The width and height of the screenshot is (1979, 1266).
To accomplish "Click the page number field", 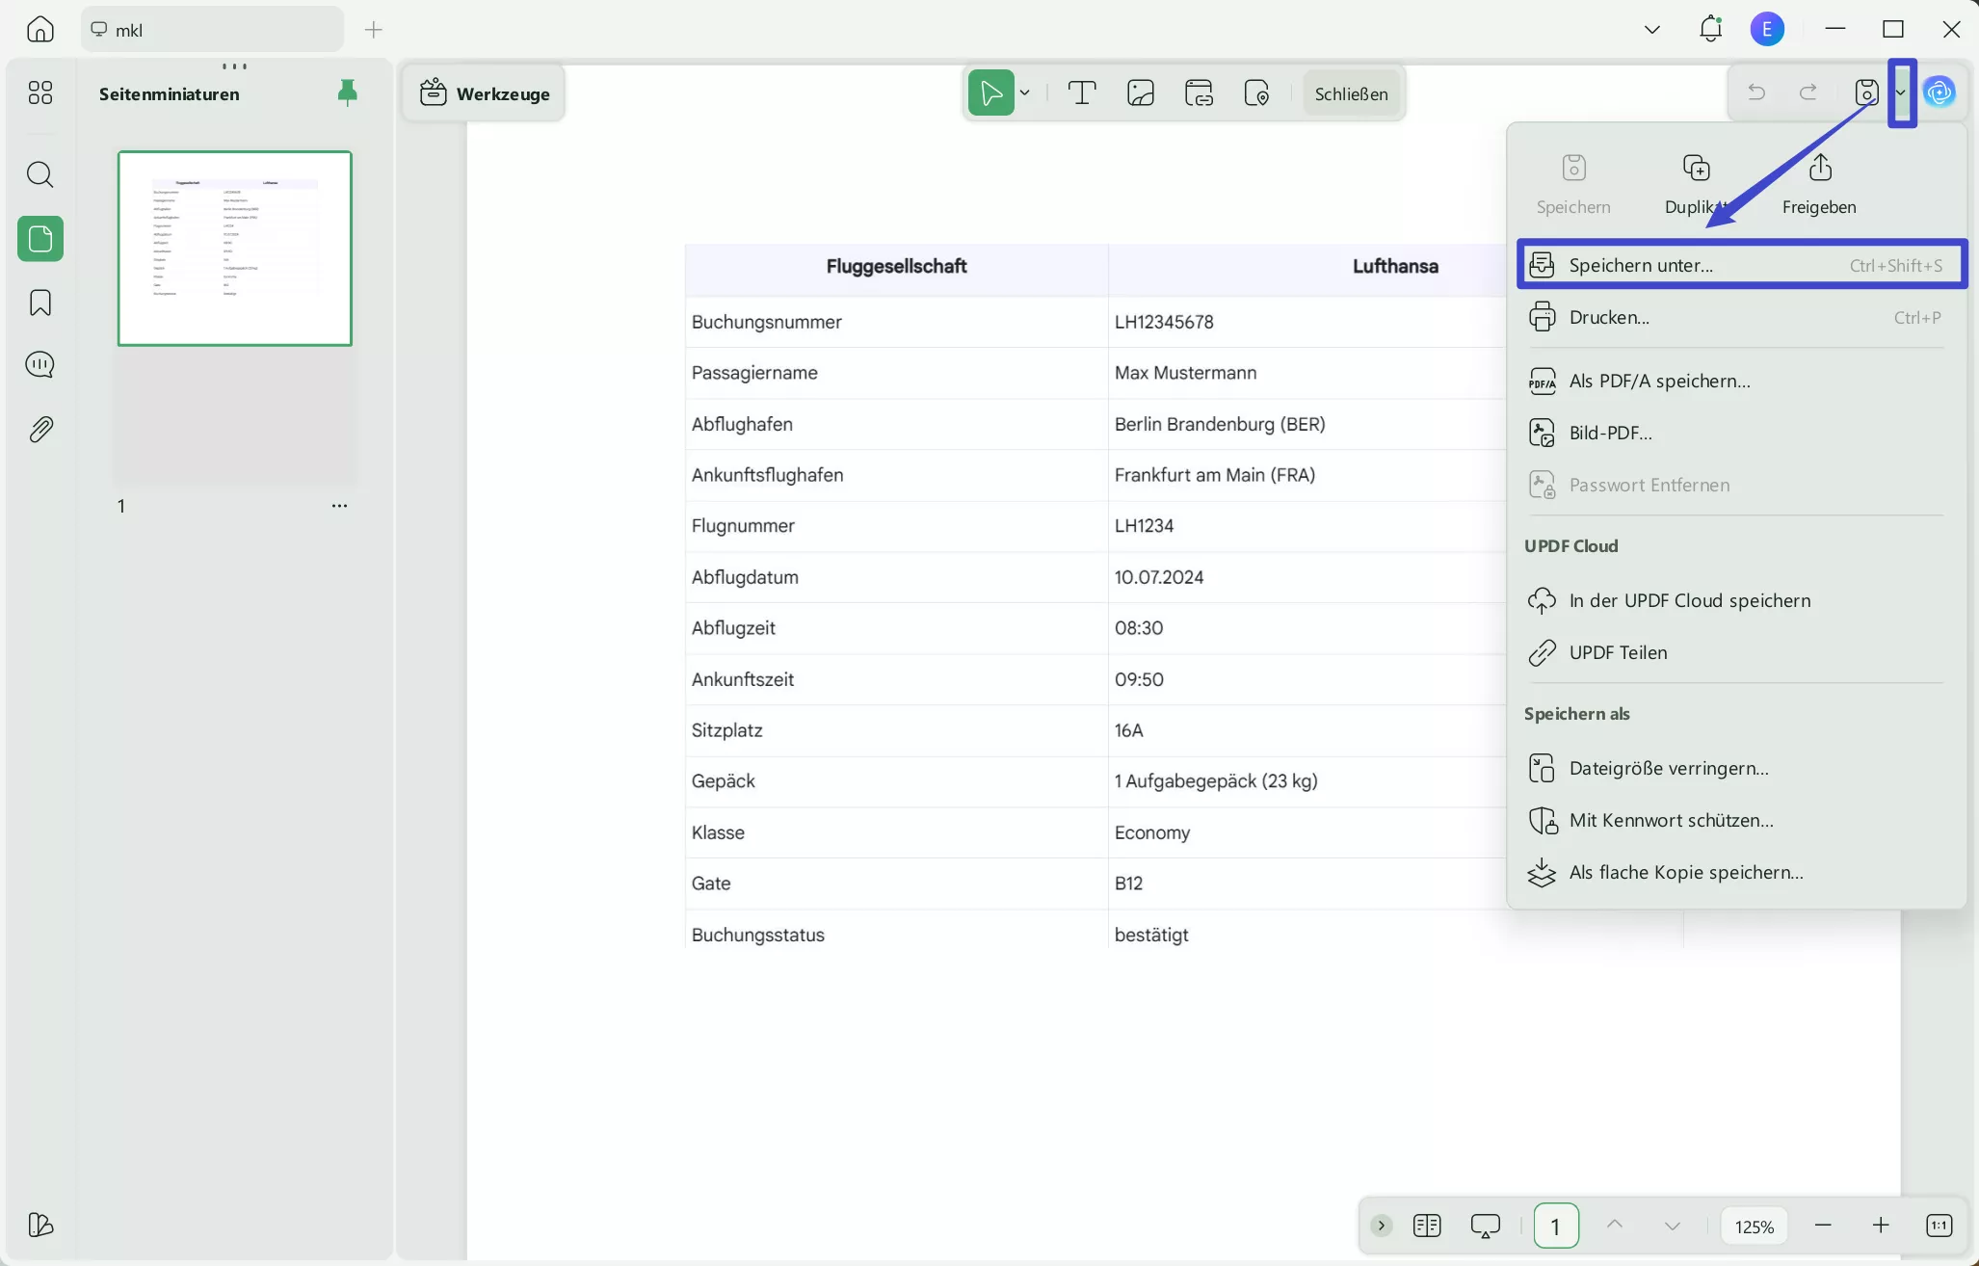I will [1555, 1226].
